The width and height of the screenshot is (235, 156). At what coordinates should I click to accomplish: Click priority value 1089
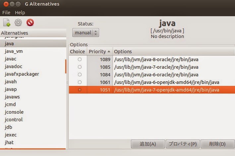(105, 59)
